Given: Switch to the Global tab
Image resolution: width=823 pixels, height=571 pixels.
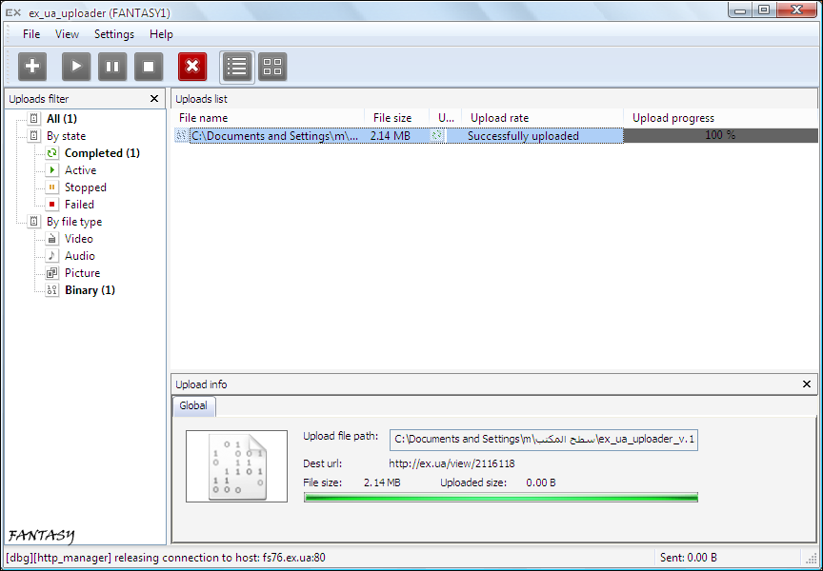Looking at the screenshot, I should pyautogui.click(x=193, y=405).
